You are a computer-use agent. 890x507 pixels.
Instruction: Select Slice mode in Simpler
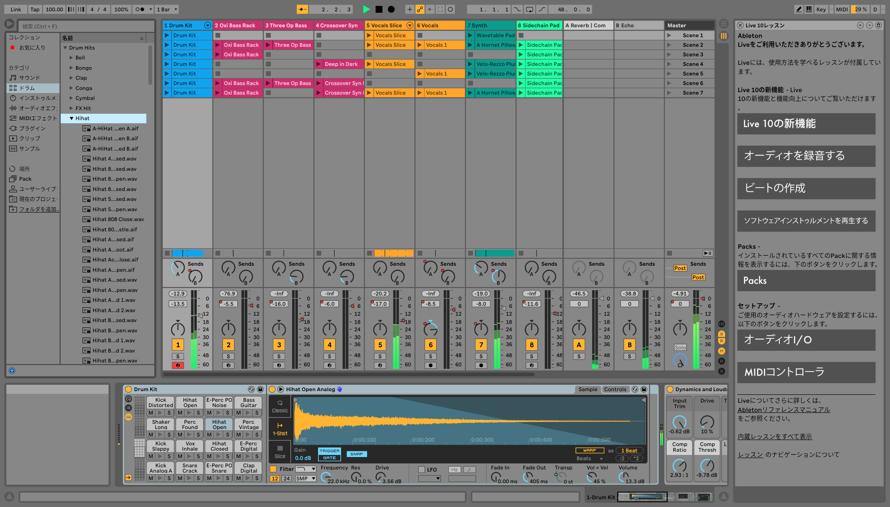point(280,452)
